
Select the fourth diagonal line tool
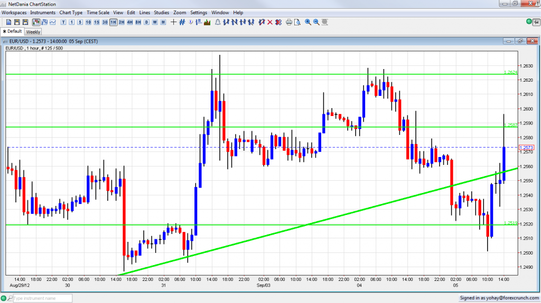click(x=251, y=22)
